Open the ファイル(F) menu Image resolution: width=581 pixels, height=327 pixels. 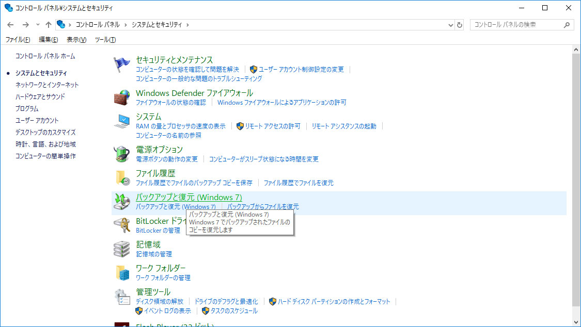(18, 40)
